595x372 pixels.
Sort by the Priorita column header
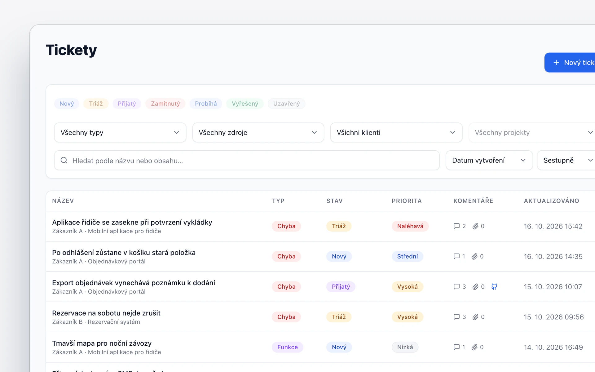coord(407,201)
